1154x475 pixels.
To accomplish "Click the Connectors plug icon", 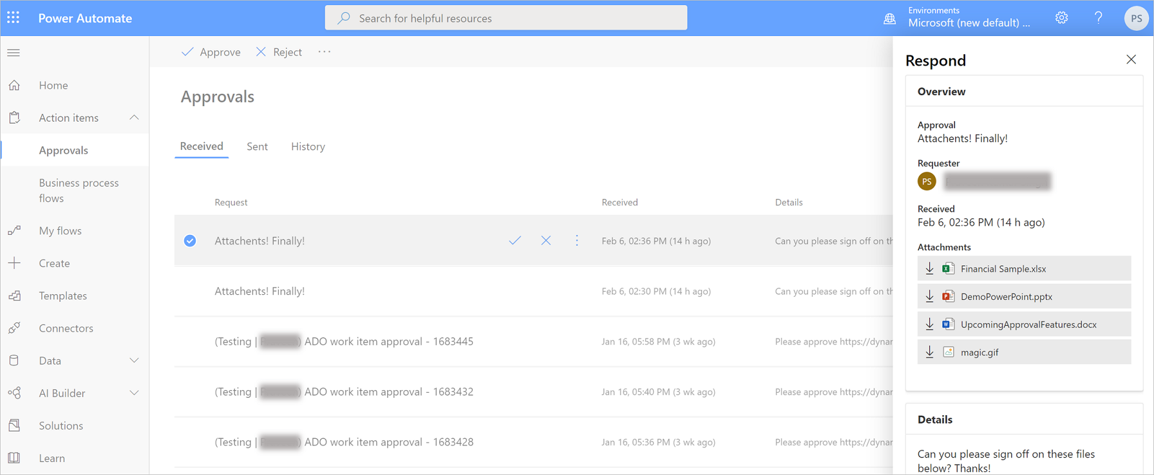I will tap(15, 328).
